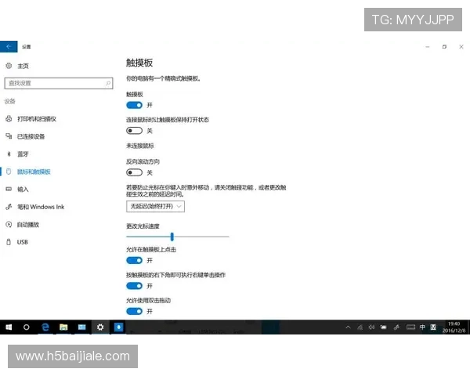This screenshot has height=376, width=470.
Task: Open USB settings page
Action: tap(22, 242)
